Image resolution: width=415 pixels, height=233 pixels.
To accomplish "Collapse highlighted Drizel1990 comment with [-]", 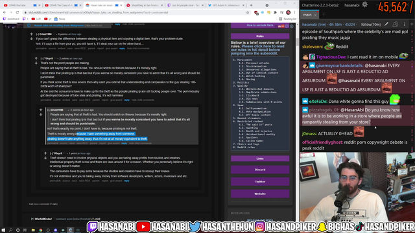I will (x=49, y=110).
